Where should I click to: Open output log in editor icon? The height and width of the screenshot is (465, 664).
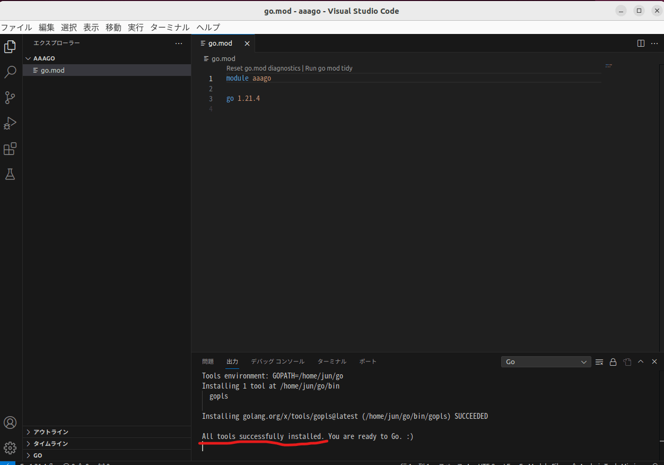pos(627,362)
